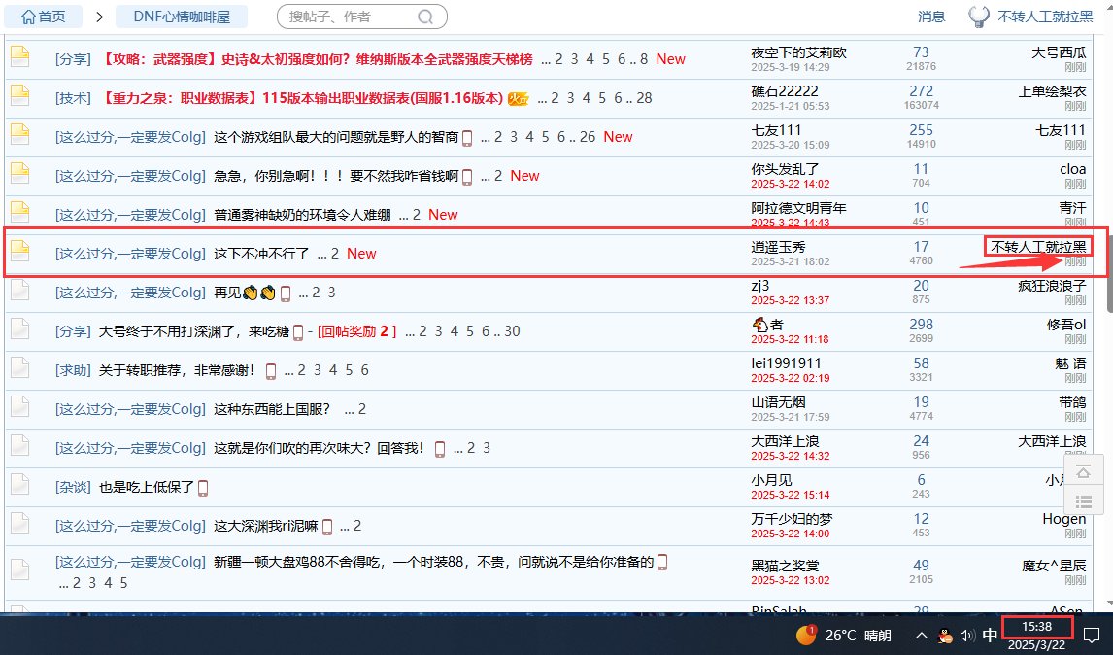1113x655 pixels.
Task: Switch the 中 input method indicator
Action: tap(990, 636)
